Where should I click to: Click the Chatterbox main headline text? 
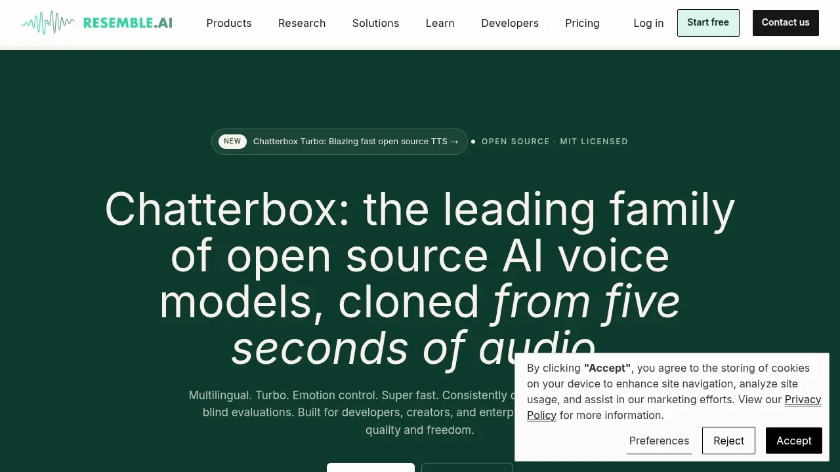click(420, 279)
